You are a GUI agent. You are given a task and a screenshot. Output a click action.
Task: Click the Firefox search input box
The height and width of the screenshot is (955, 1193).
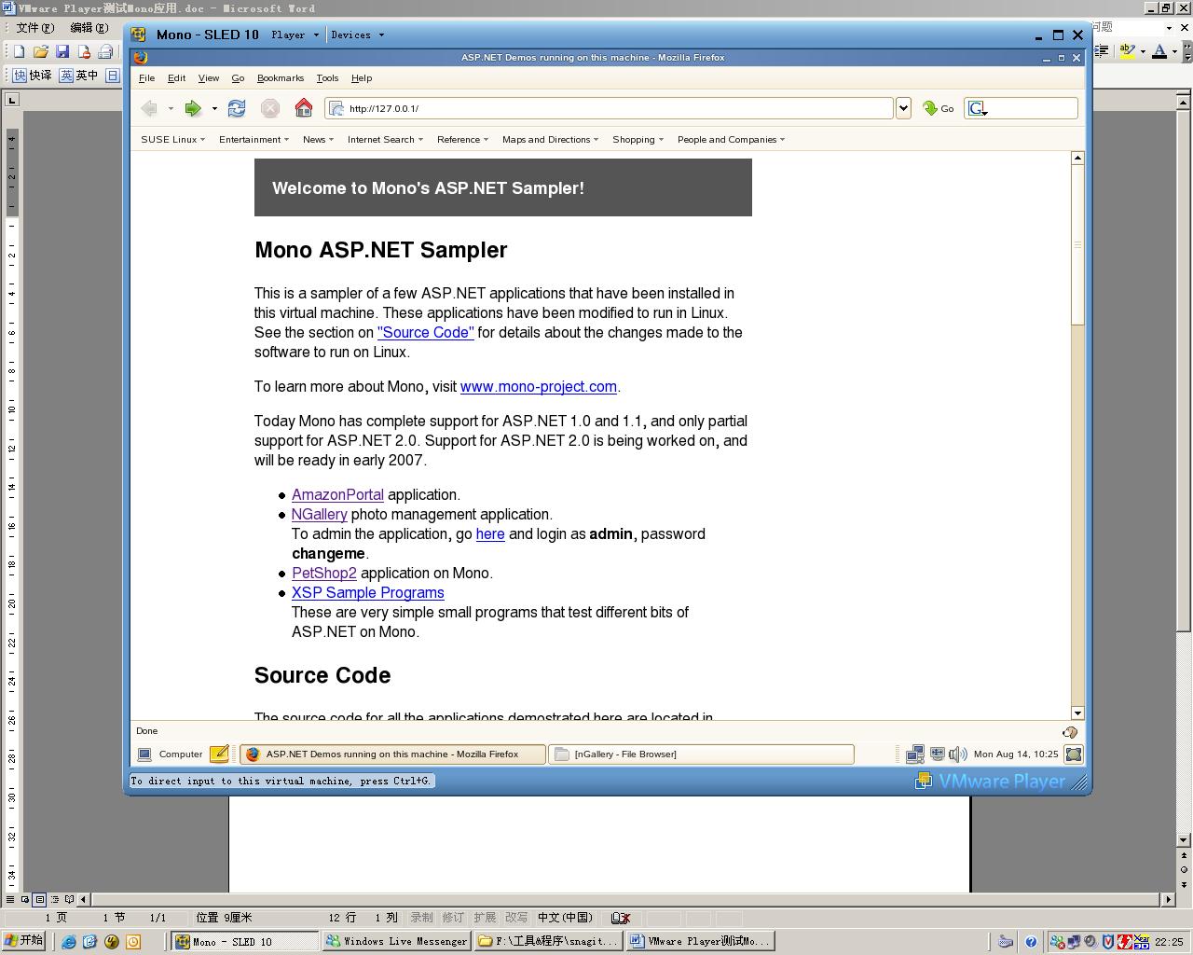pyautogui.click(x=1031, y=108)
